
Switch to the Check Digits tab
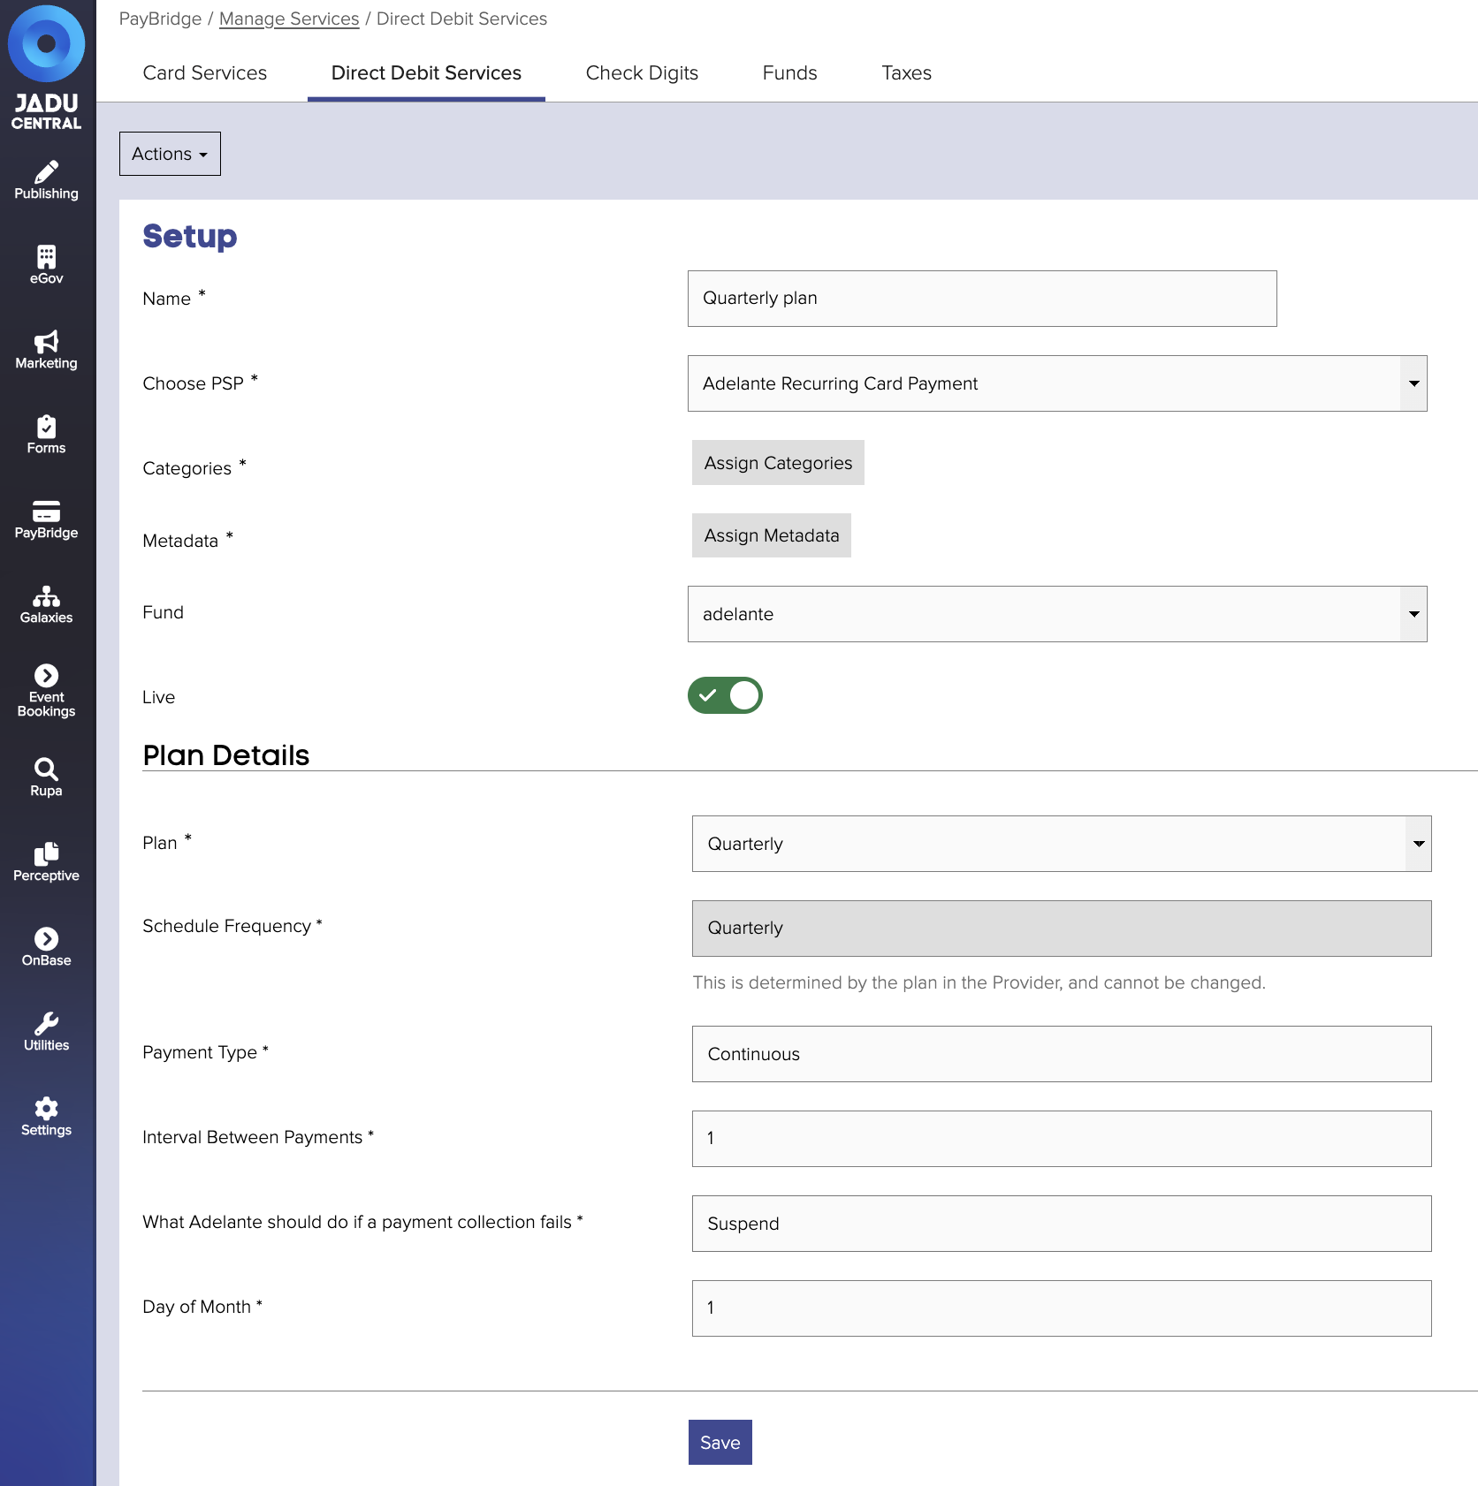(642, 73)
